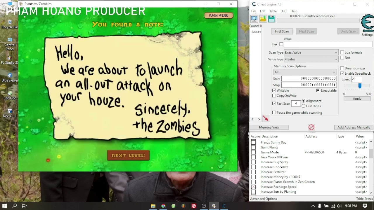
Task: Open File Explorer from the taskbar
Action: 153,206
